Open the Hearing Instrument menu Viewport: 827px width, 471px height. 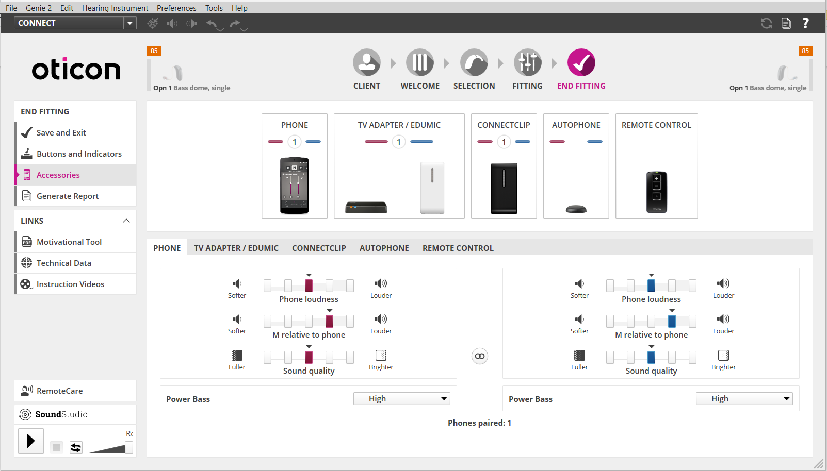tap(115, 8)
